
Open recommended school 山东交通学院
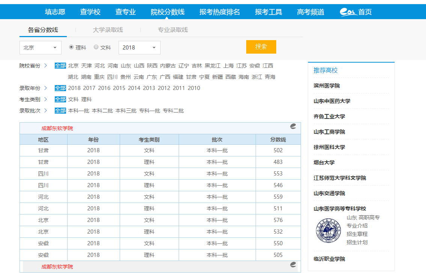(x=329, y=193)
